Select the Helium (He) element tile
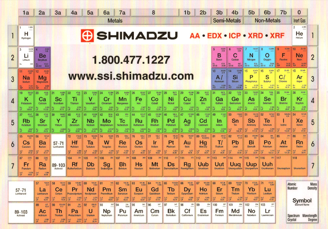The height and width of the screenshot is (229, 328). pyautogui.click(x=299, y=35)
